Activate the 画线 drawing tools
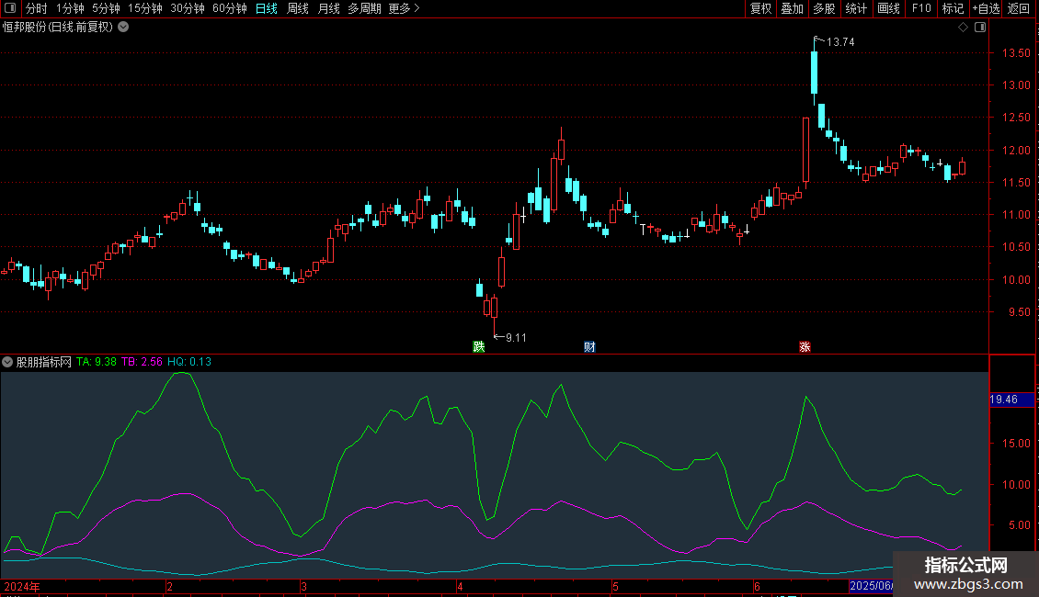Screen dimensions: 1039x597 click(888, 8)
